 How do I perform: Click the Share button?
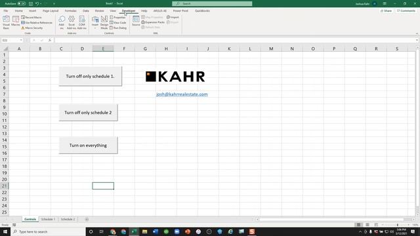click(x=386, y=10)
